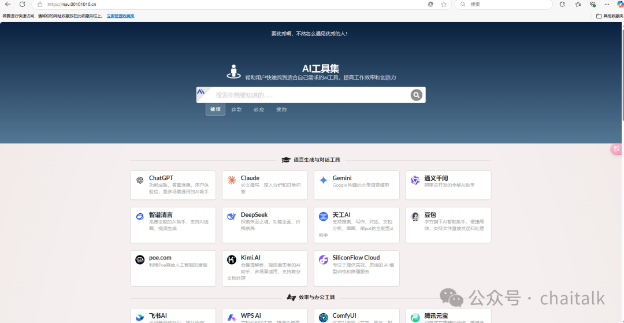Screen dimensions: 624x323
Task: Click the SiliconFlow Cloud logo icon
Action: (323, 260)
